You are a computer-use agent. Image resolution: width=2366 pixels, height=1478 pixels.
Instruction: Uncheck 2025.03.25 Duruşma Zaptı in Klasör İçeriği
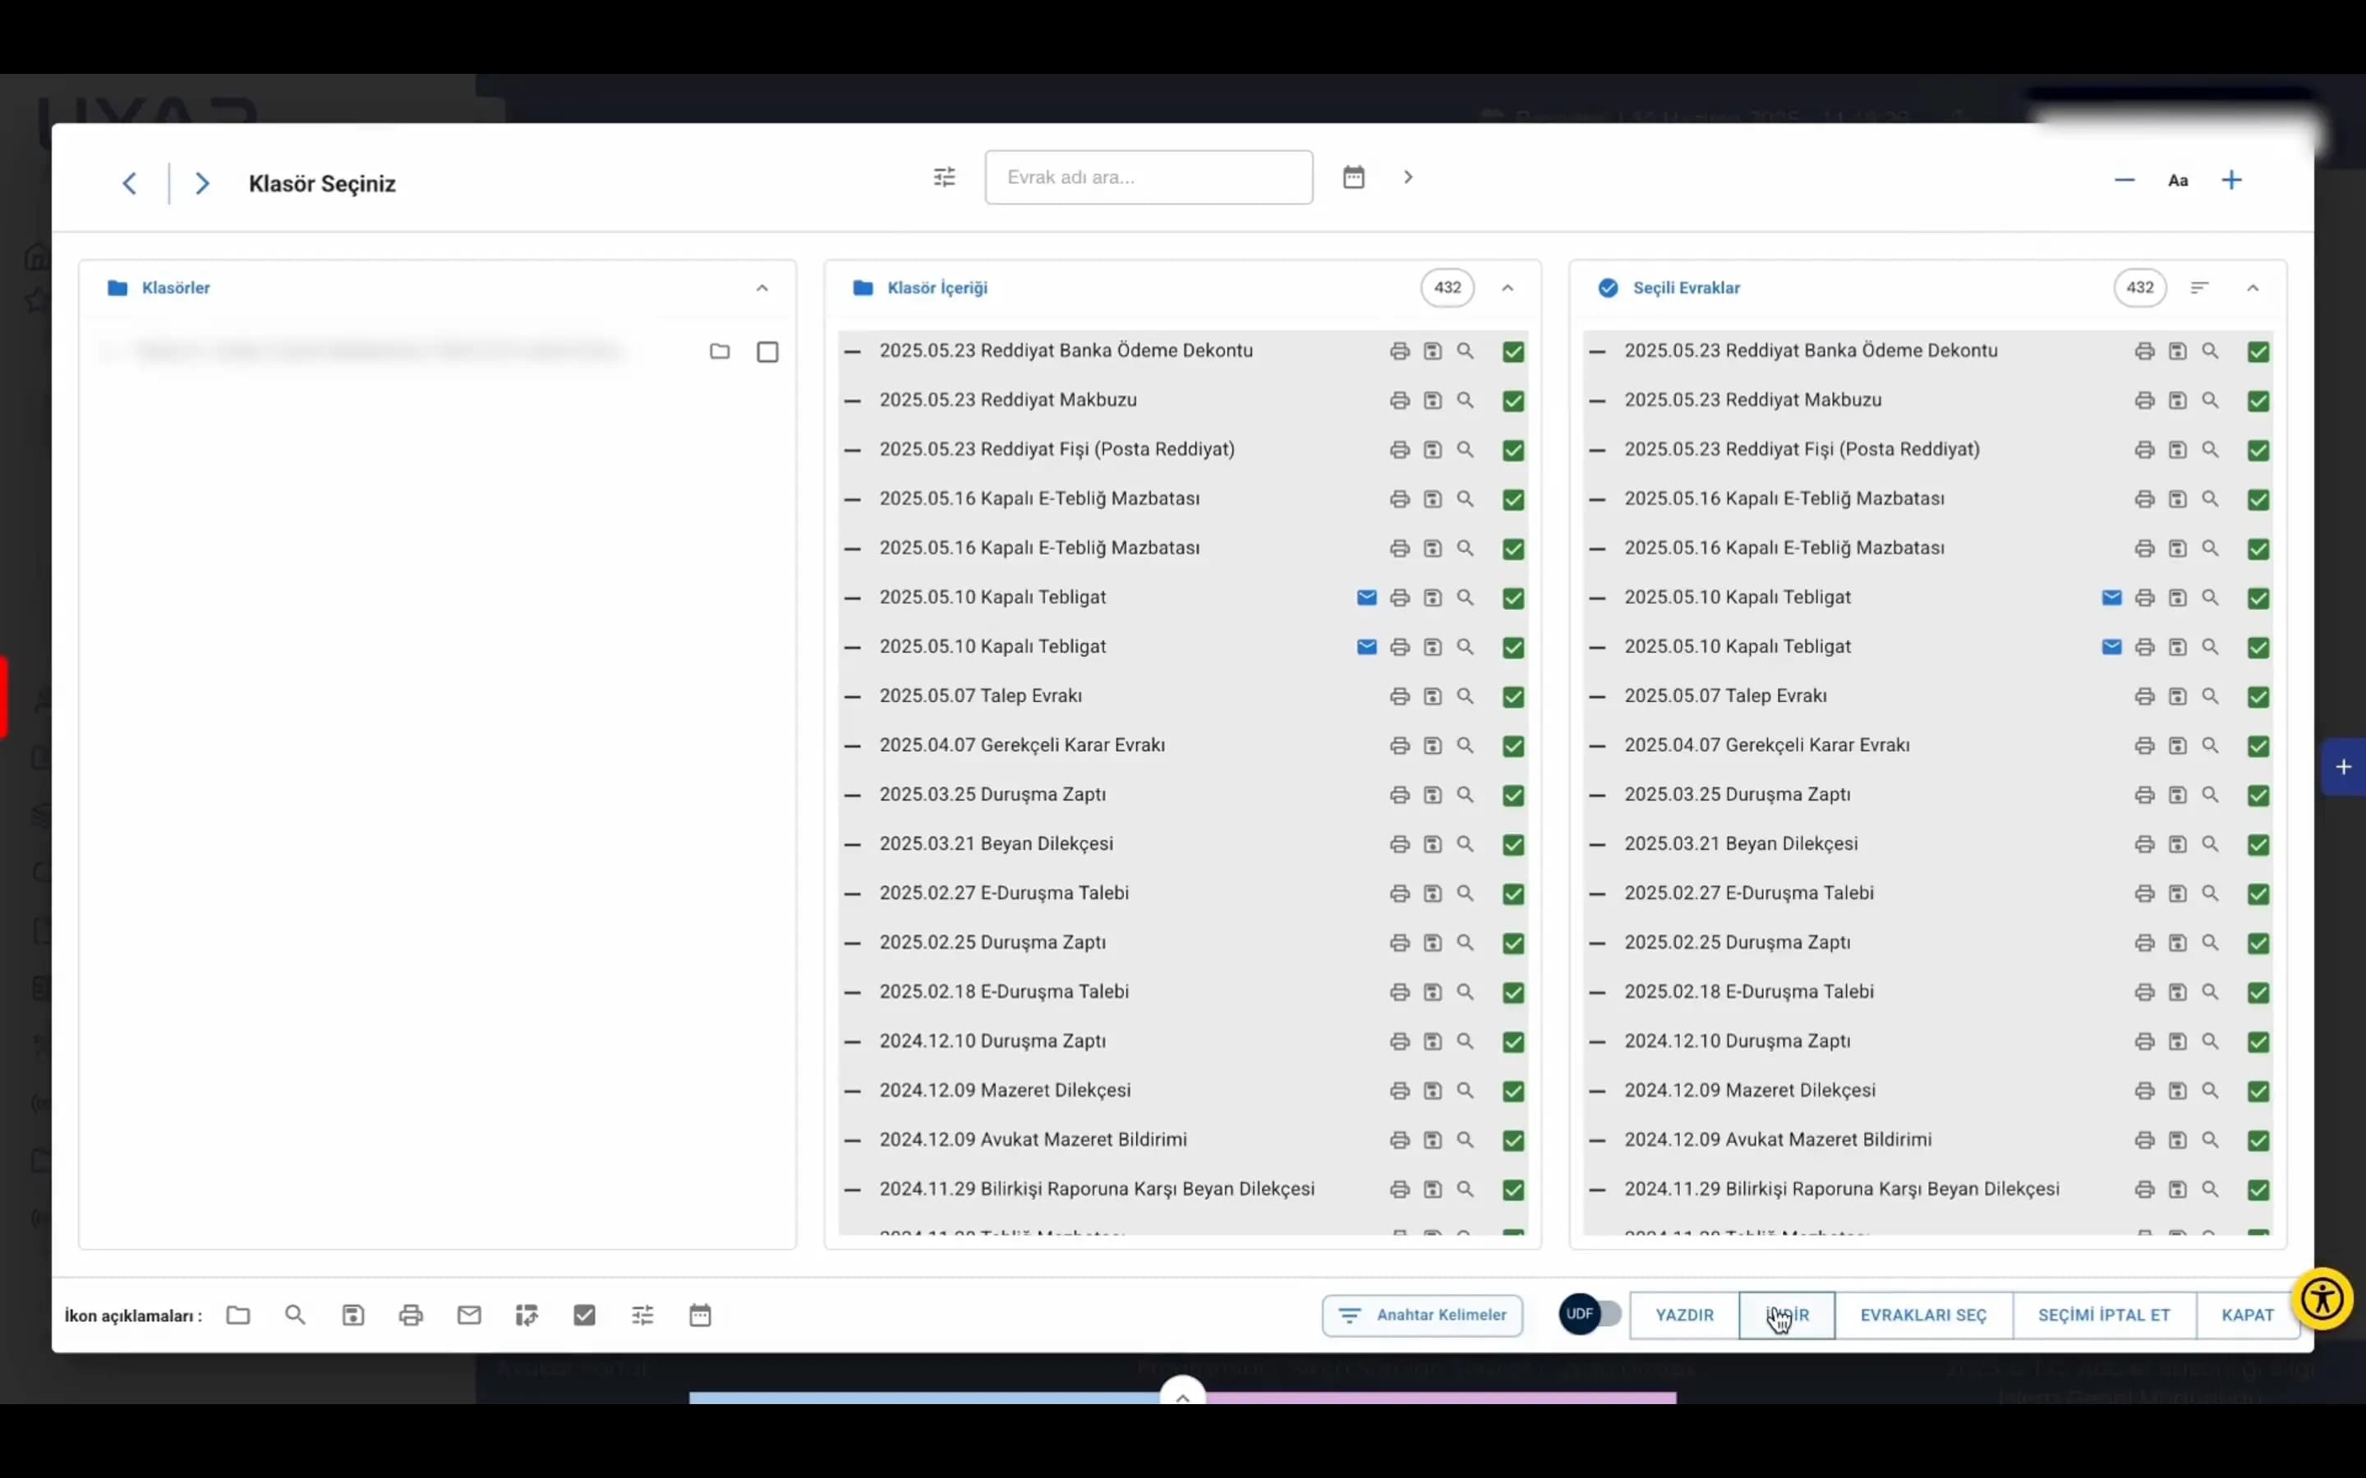click(x=1513, y=796)
